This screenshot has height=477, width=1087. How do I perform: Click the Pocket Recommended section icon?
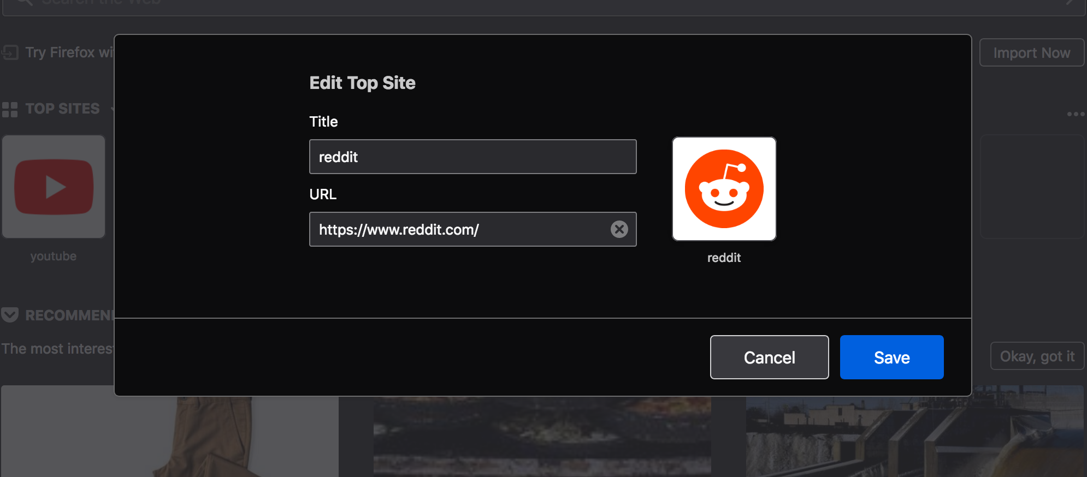click(x=10, y=315)
